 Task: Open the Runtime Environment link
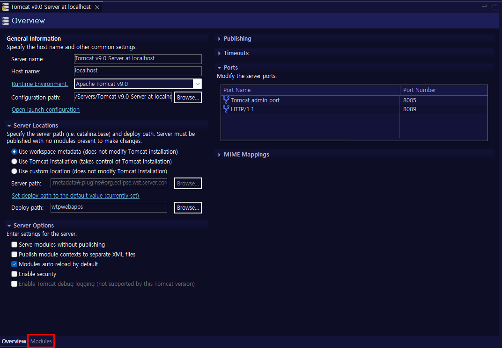click(40, 84)
